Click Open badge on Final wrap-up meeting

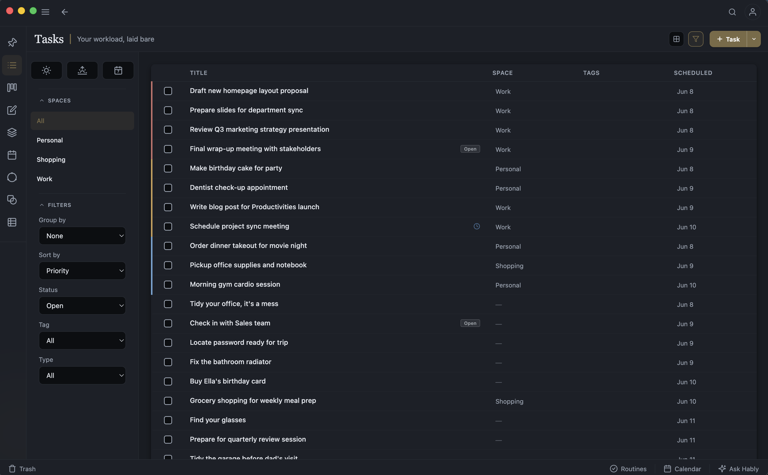470,149
